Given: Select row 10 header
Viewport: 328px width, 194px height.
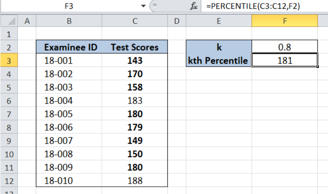Looking at the screenshot, I should pos(9,154).
